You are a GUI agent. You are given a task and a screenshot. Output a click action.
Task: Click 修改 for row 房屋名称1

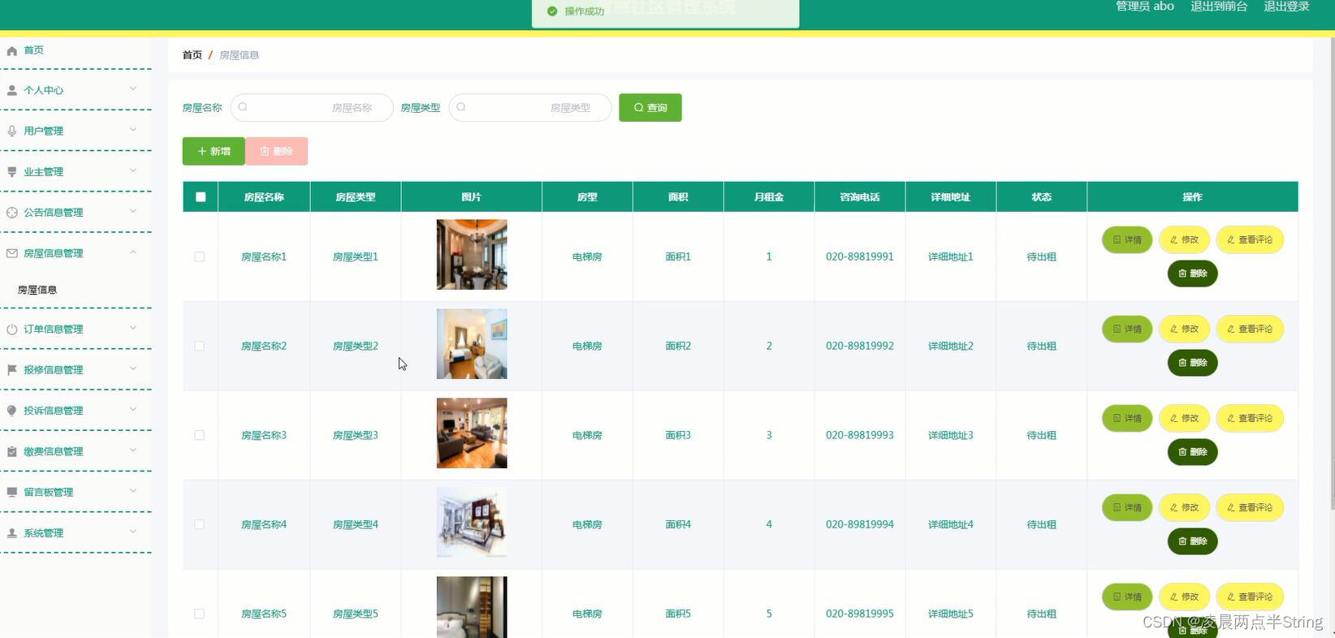pyautogui.click(x=1185, y=239)
